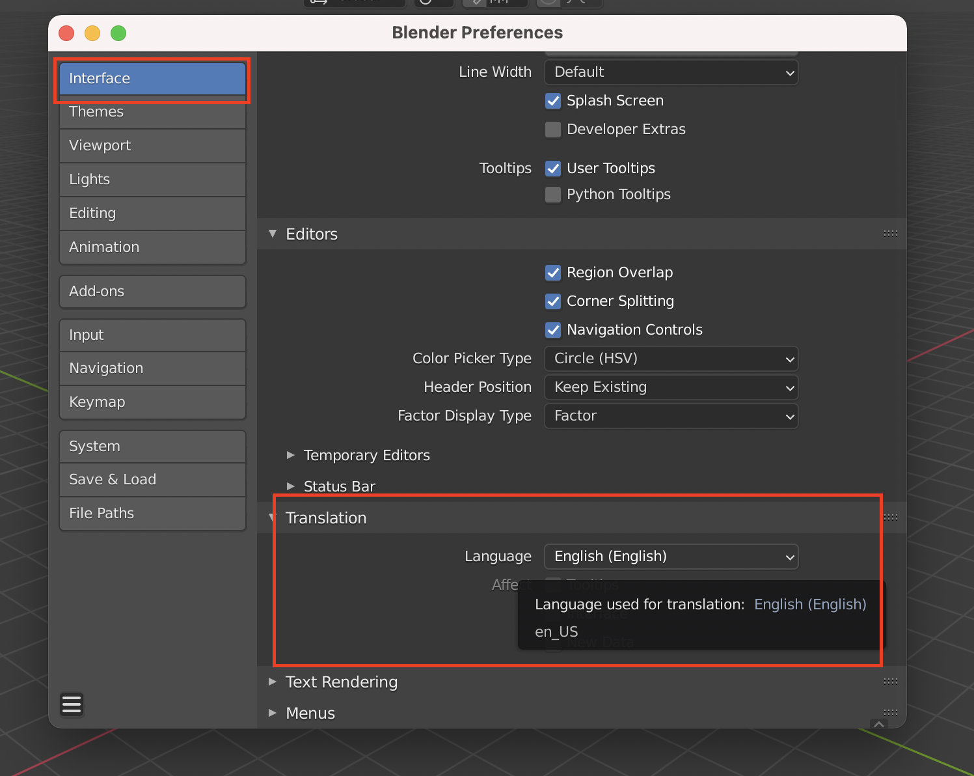This screenshot has width=974, height=776.
Task: Click the drag grip dots on Editors panel
Action: [890, 234]
